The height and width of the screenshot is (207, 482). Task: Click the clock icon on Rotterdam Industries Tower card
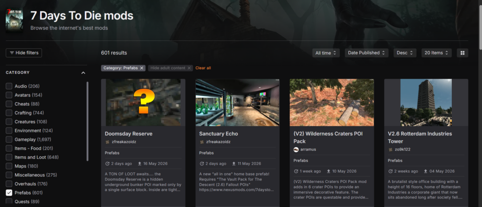[x=390, y=171]
